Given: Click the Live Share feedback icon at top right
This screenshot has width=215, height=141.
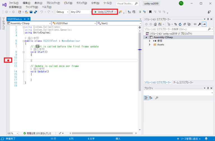Looking at the screenshot, I should 209,12.
